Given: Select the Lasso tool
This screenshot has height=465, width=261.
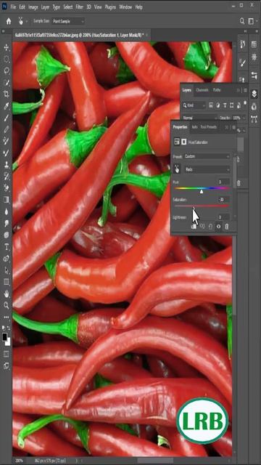Looking at the screenshot, I should click(7, 71).
